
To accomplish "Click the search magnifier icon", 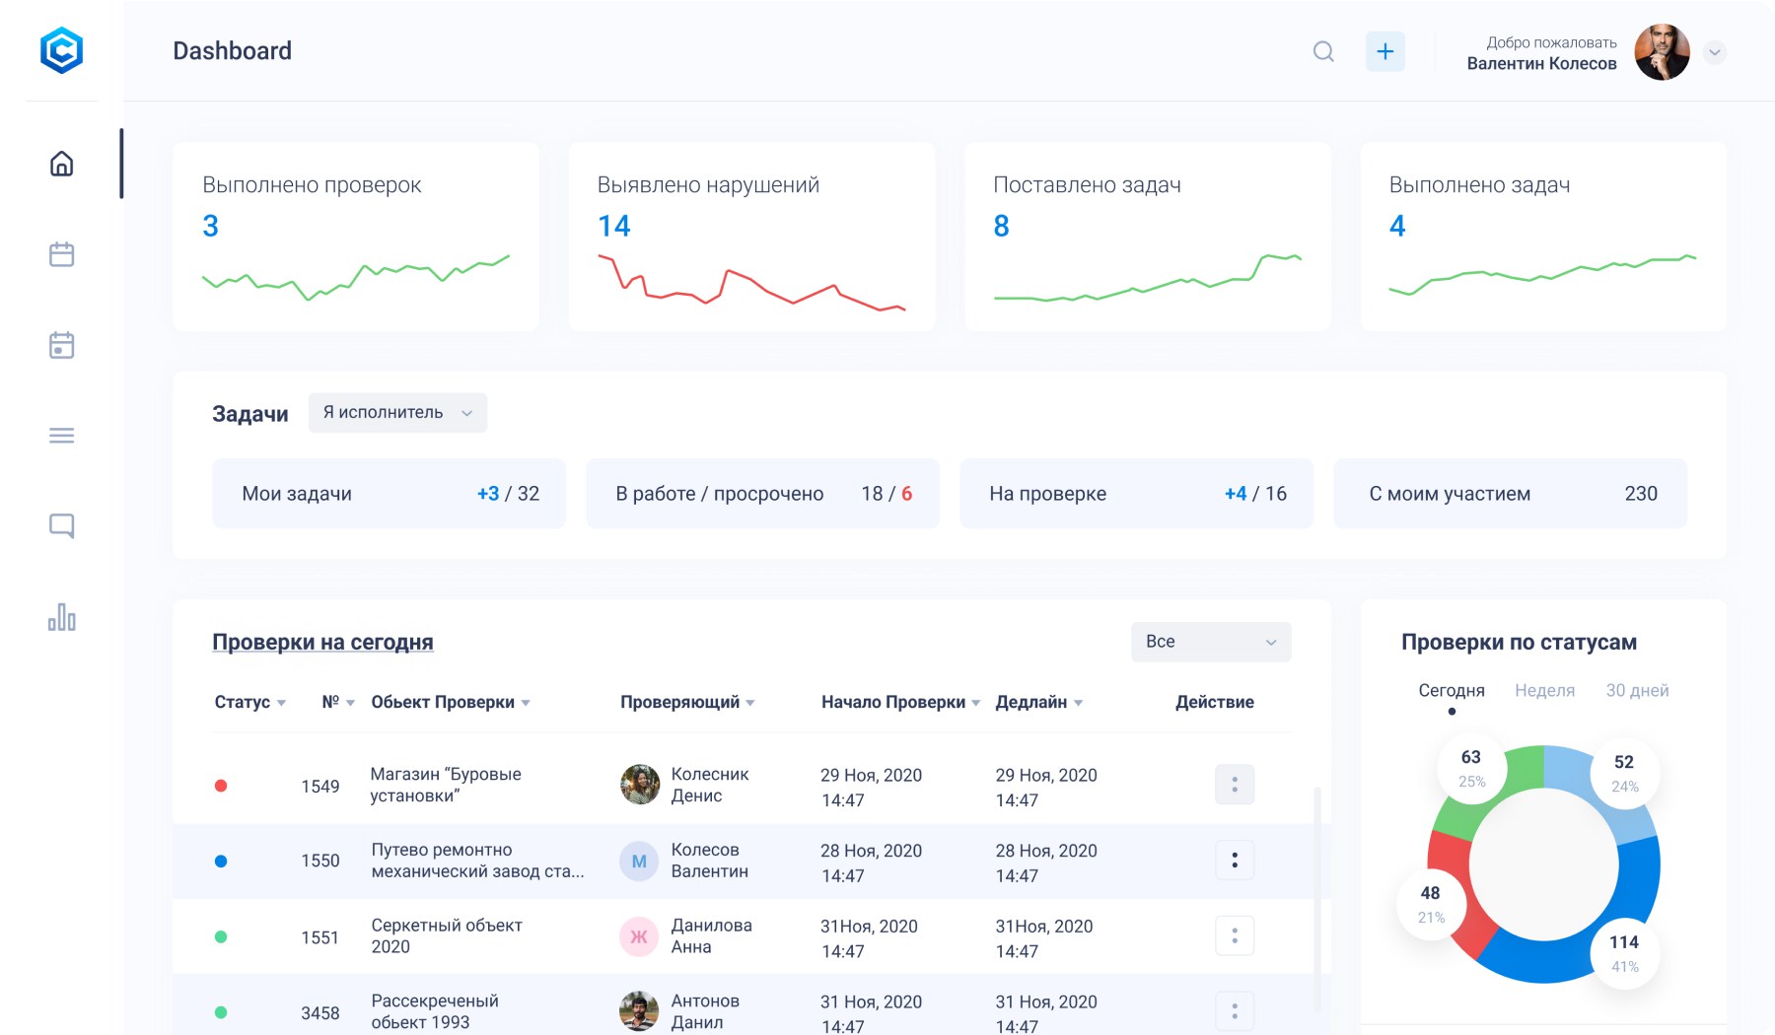I will [x=1323, y=51].
